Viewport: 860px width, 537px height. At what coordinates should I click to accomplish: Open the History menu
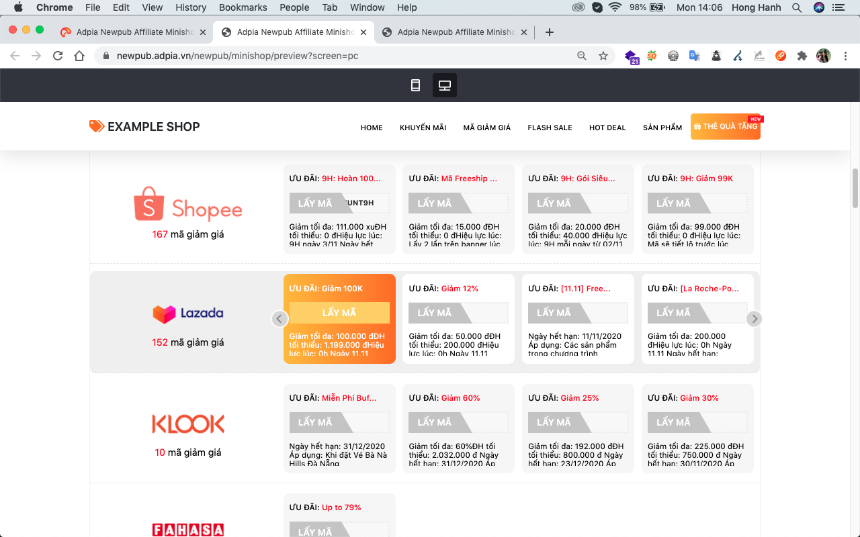[x=191, y=7]
